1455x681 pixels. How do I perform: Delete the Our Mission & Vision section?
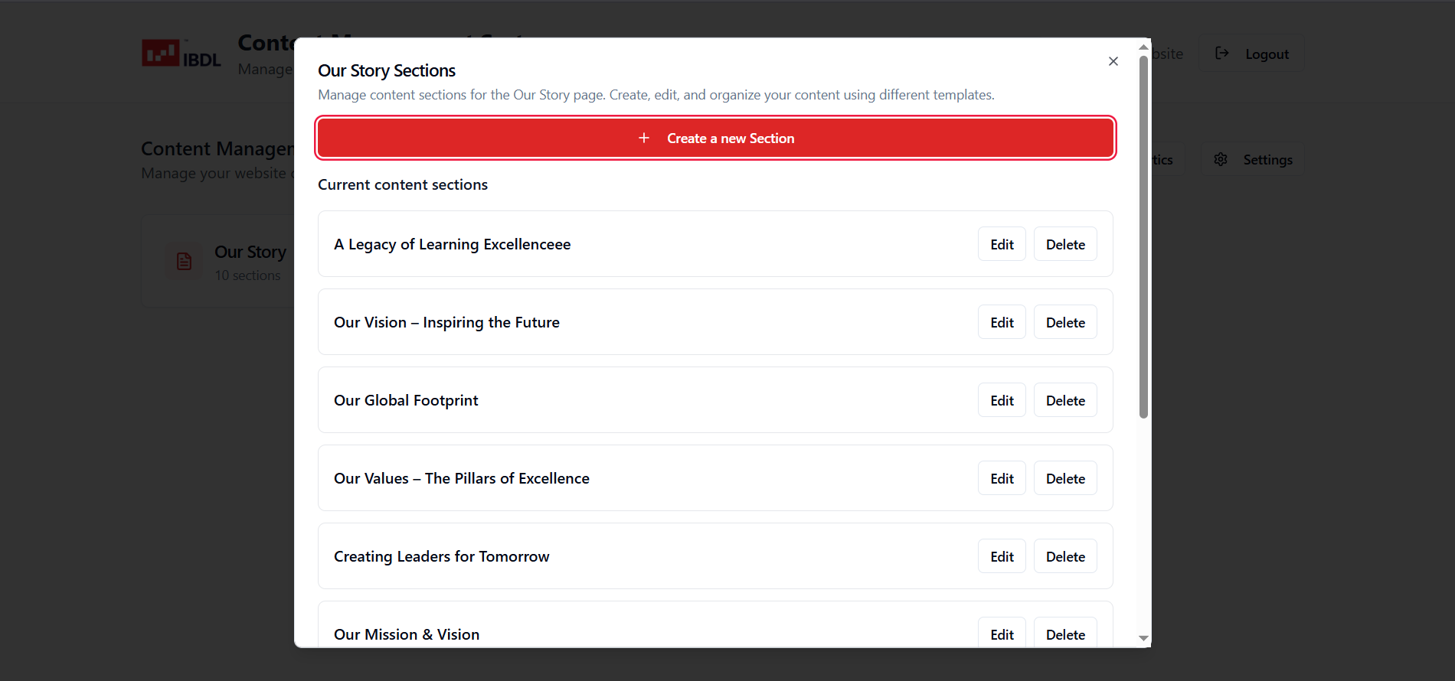click(1065, 634)
